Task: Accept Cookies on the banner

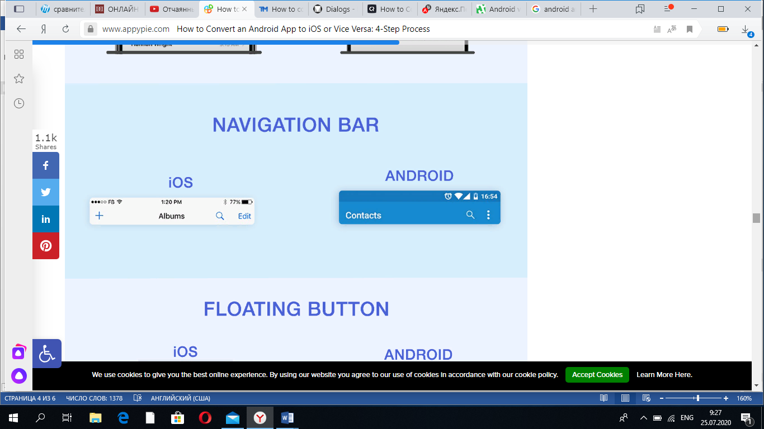Action: point(597,375)
